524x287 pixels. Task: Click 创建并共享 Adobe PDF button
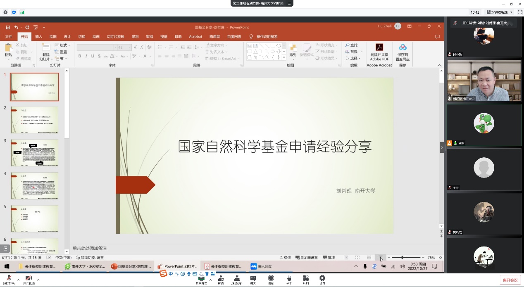pos(379,52)
